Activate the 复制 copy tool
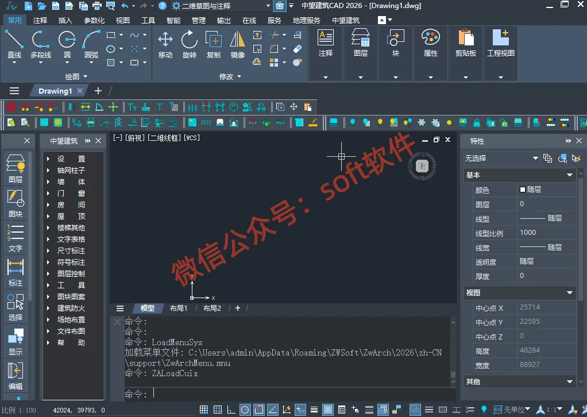Image resolution: width=587 pixels, height=417 pixels. click(214, 44)
